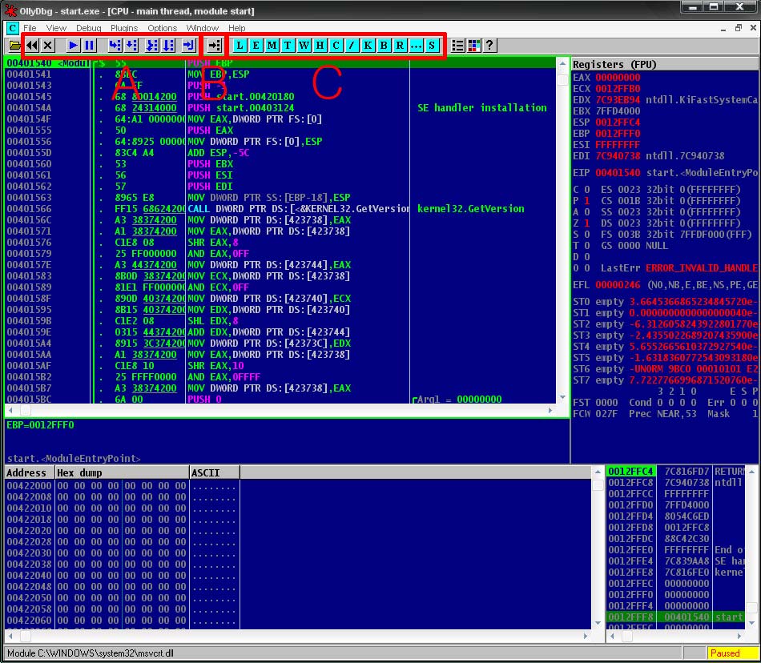Show Source window (S button)
The image size is (761, 663).
(x=432, y=46)
